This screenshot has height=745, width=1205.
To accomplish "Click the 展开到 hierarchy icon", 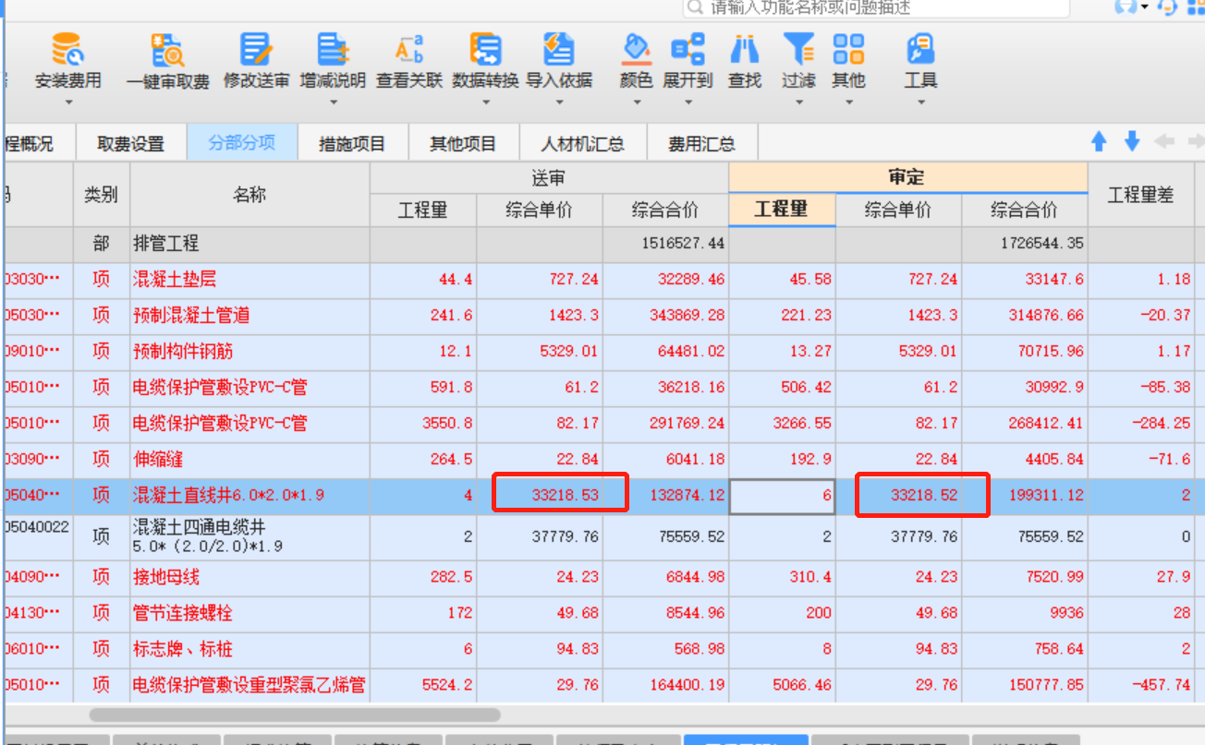I will 688,48.
